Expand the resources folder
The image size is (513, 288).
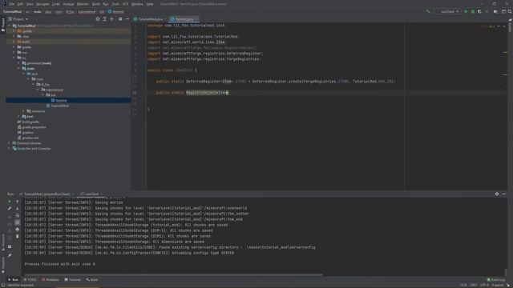pyautogui.click(x=23, y=111)
